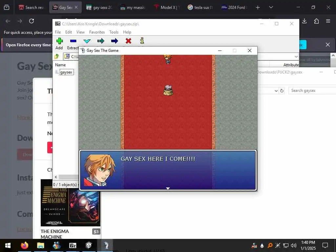This screenshot has width=336, height=252.
Task: Go back in Firefox
Action: (x=8, y=21)
